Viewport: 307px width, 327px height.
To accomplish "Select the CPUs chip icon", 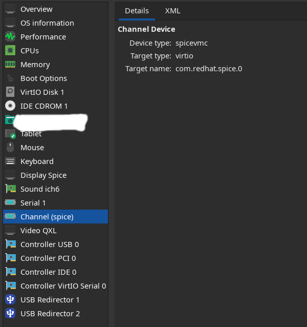I will pos(10,51).
